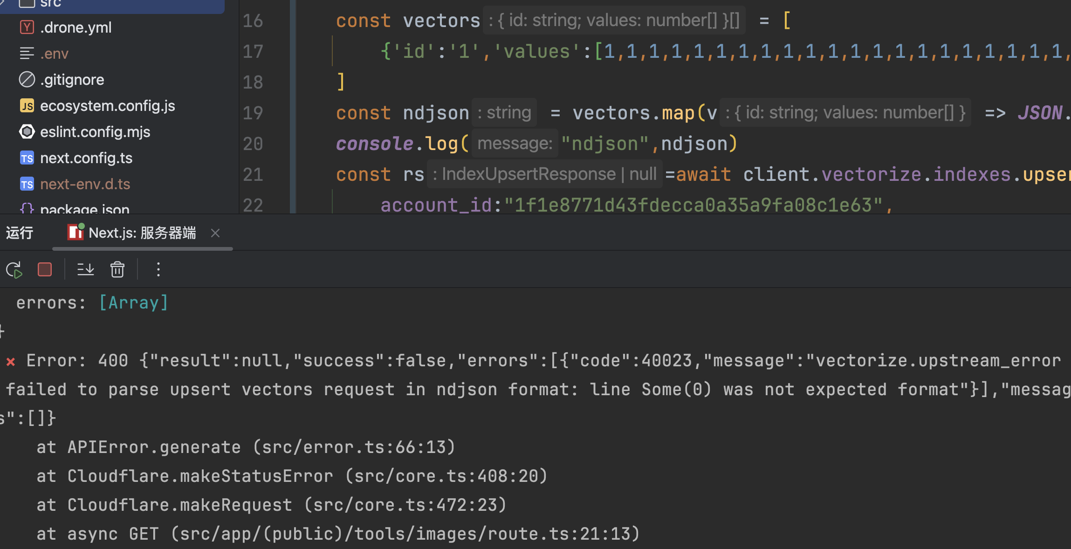Click src/error.ts:66:13 stack trace link
The width and height of the screenshot is (1071, 549).
click(354, 447)
